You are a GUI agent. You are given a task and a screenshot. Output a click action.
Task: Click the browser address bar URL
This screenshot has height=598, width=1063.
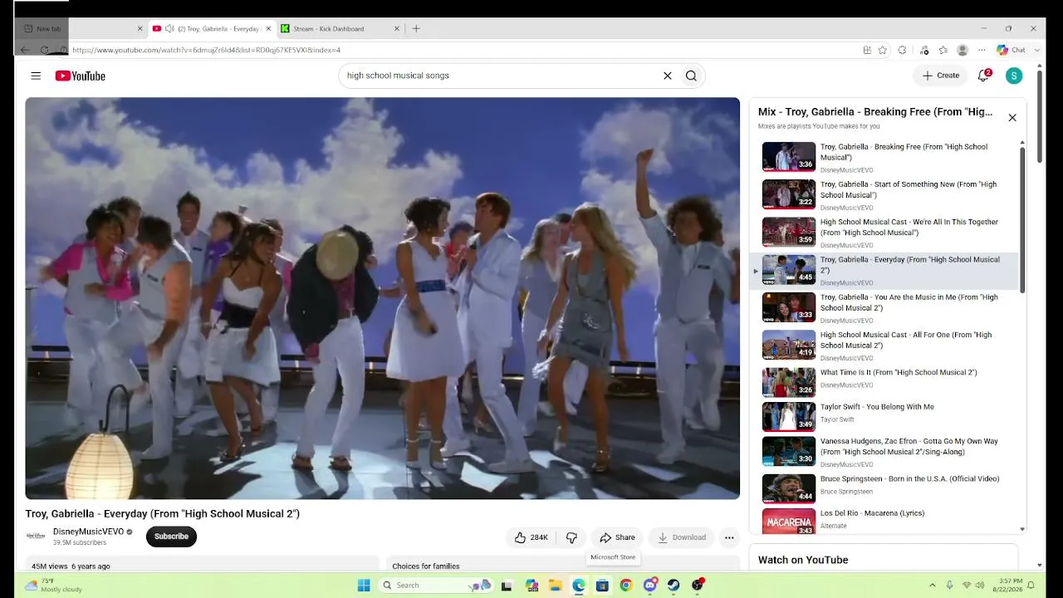pyautogui.click(x=206, y=50)
